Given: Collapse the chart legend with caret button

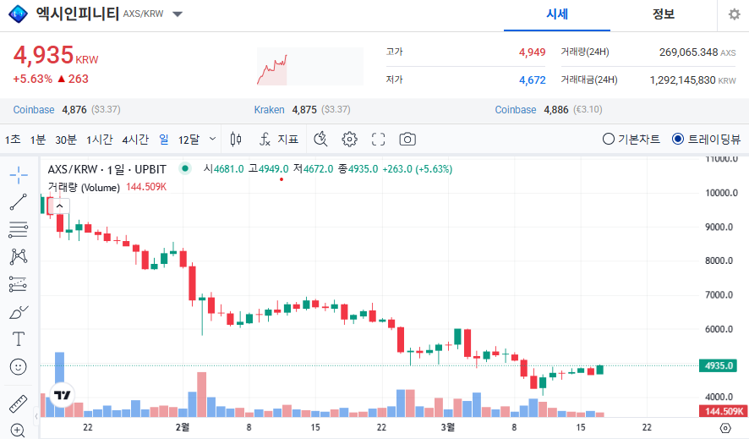Looking at the screenshot, I should click(x=60, y=206).
